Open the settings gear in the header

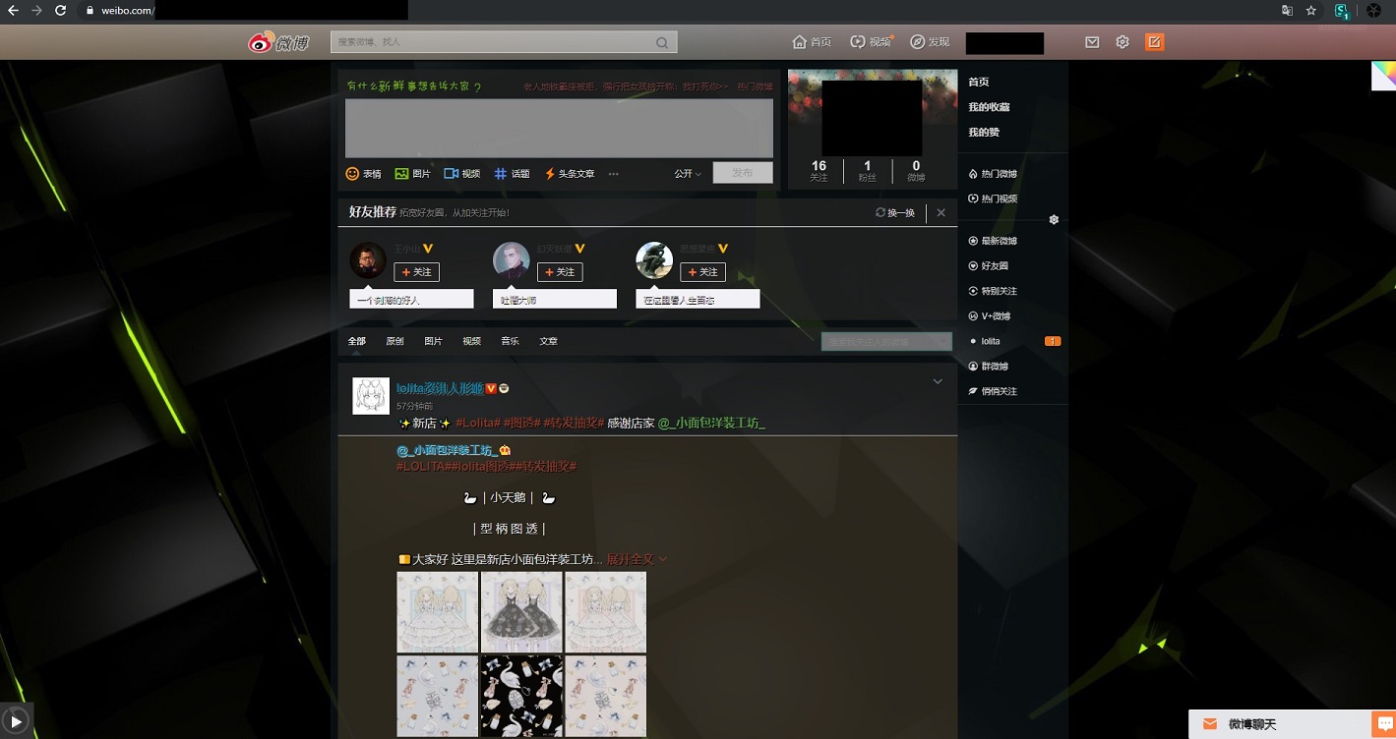point(1123,42)
